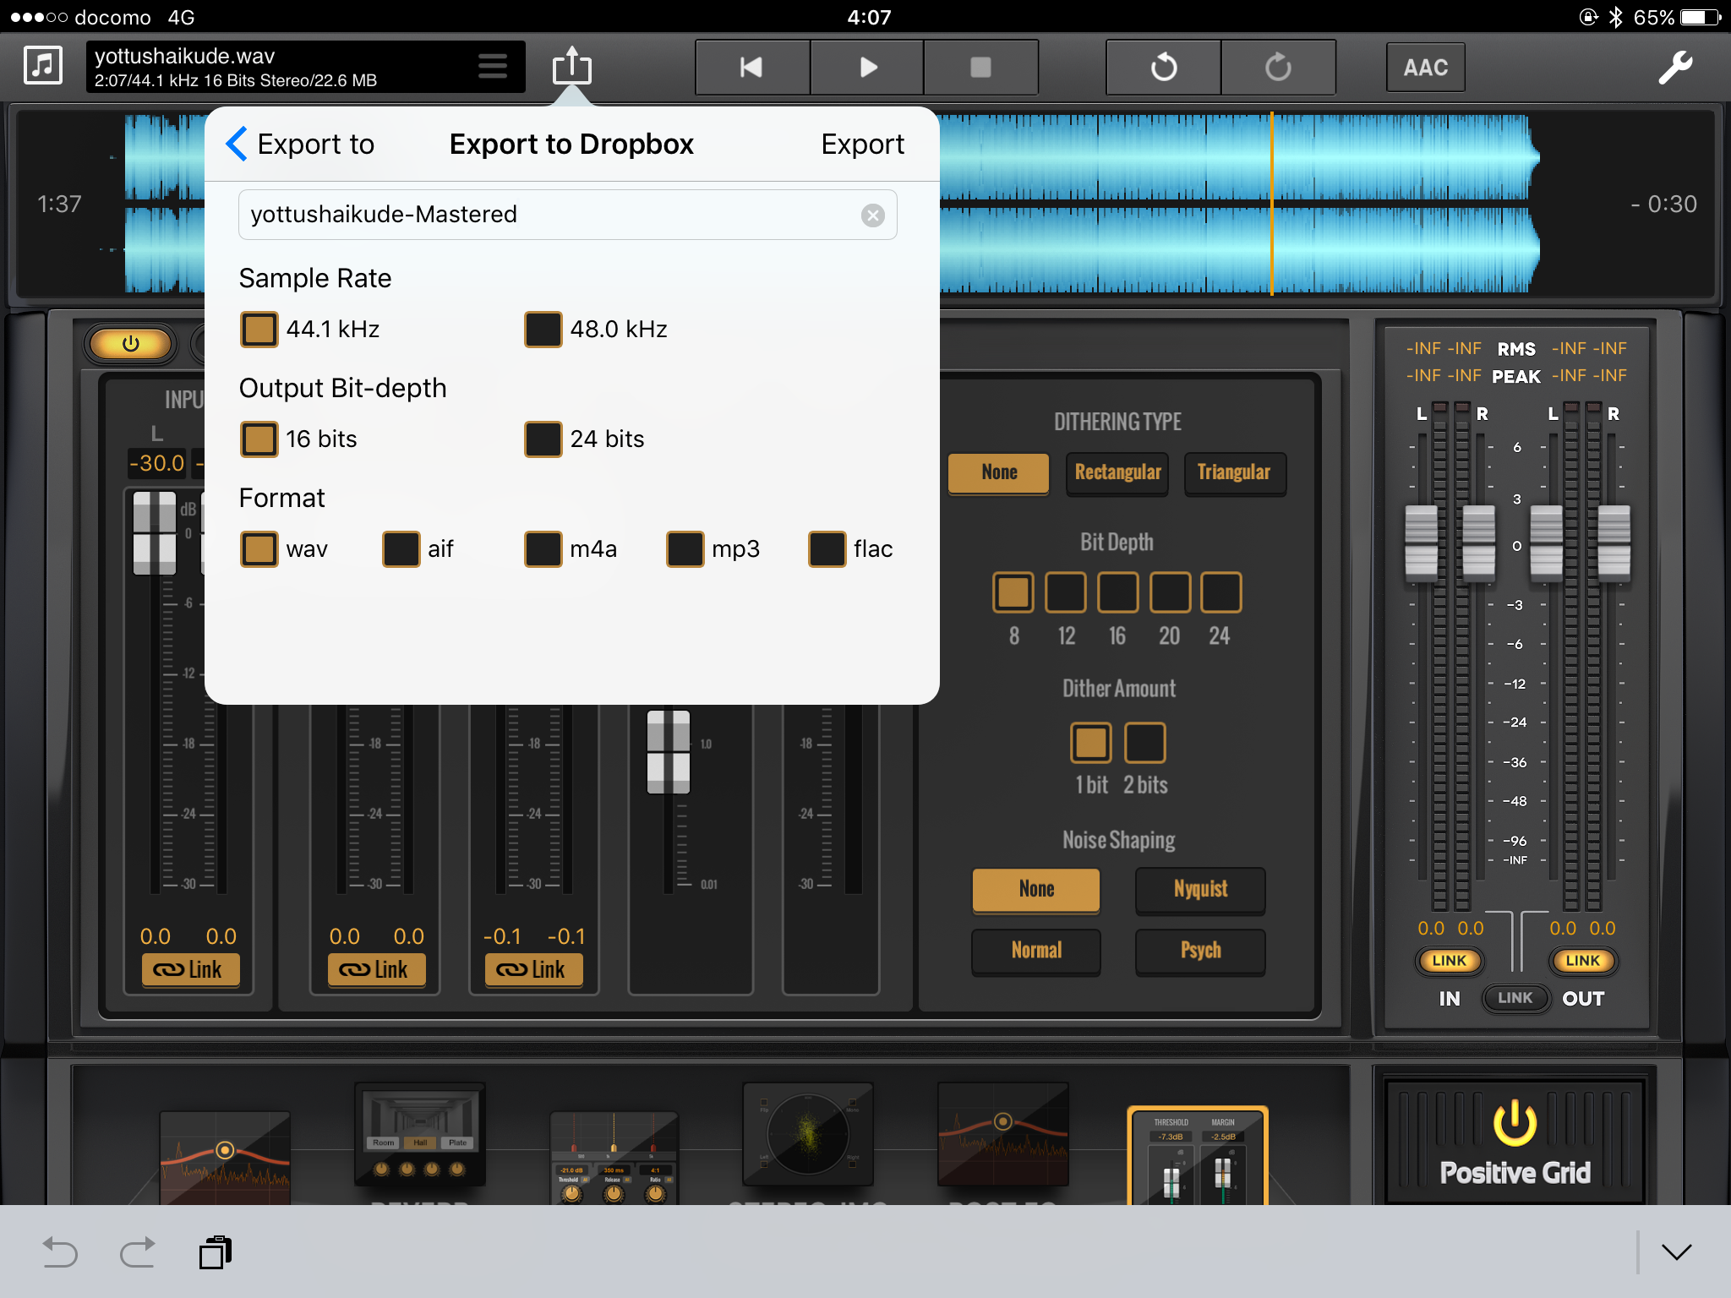Image resolution: width=1731 pixels, height=1298 pixels.
Task: Tap the input L fader handle
Action: tap(155, 533)
